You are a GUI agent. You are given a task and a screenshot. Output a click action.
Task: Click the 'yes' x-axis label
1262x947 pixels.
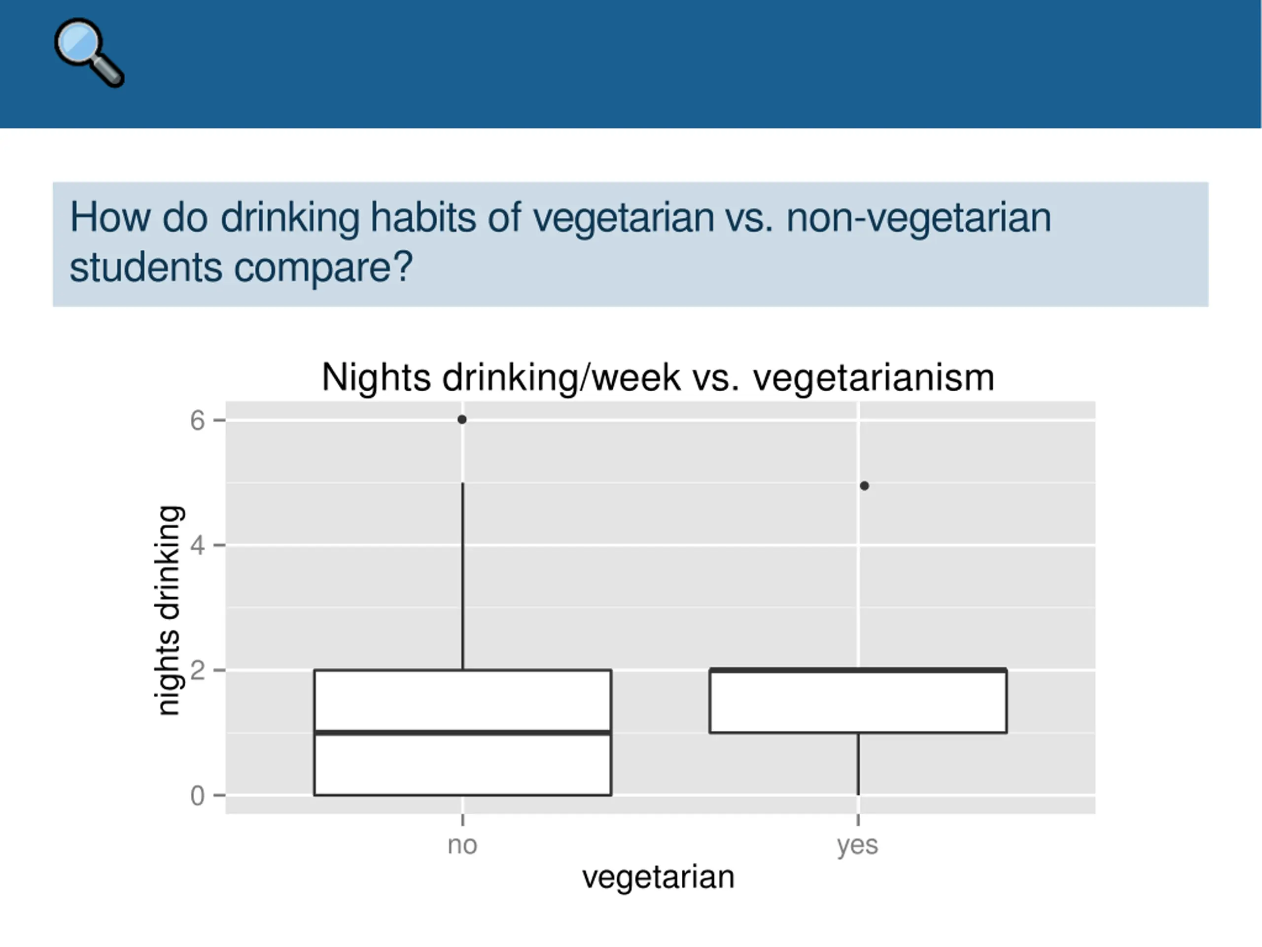(857, 846)
